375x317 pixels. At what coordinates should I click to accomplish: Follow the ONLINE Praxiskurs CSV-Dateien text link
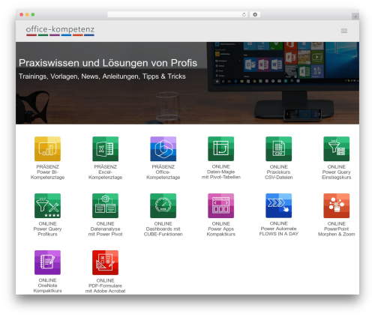pyautogui.click(x=278, y=172)
